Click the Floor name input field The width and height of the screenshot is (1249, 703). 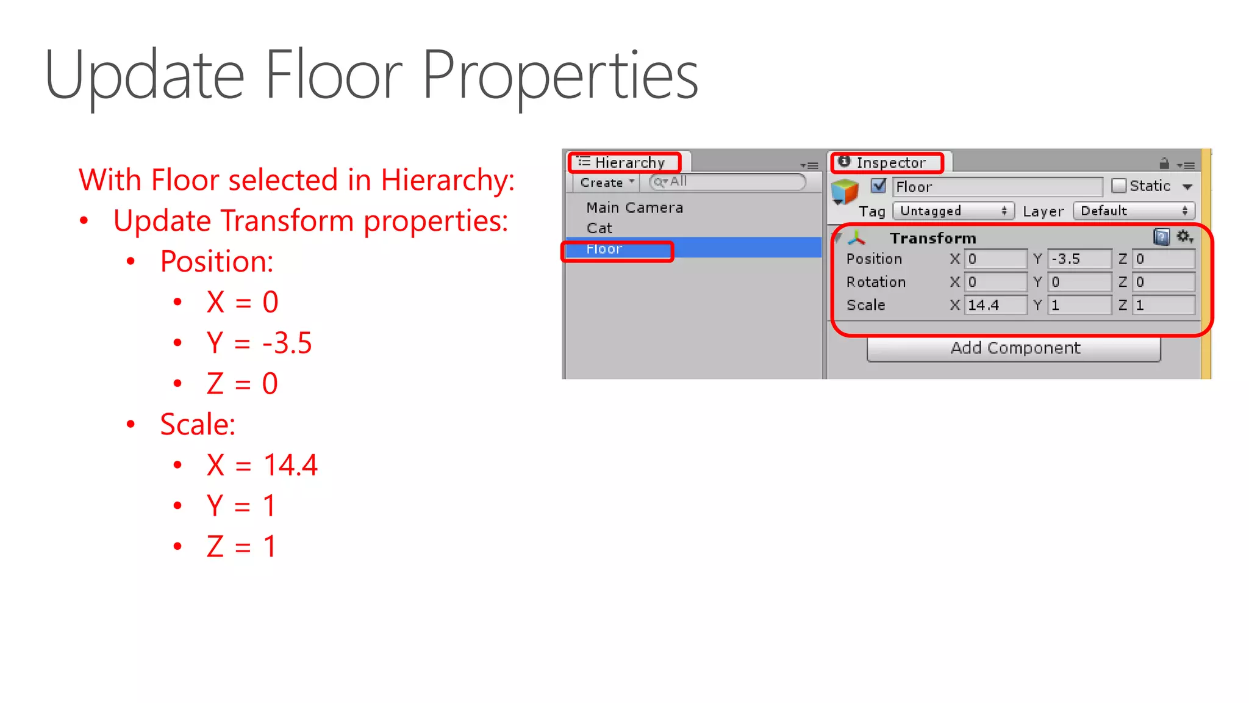tap(998, 187)
